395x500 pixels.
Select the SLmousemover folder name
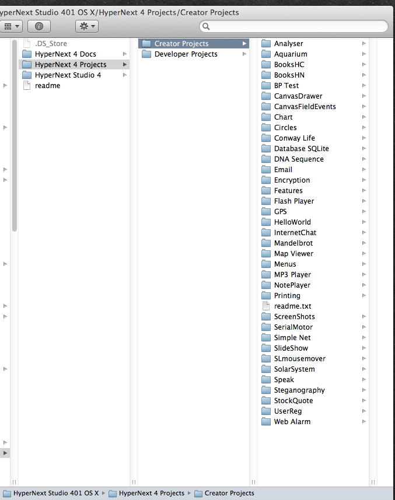pos(300,359)
